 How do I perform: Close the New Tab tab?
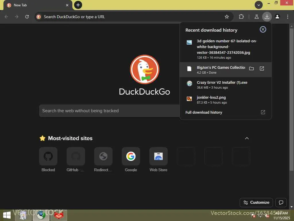click(x=67, y=5)
